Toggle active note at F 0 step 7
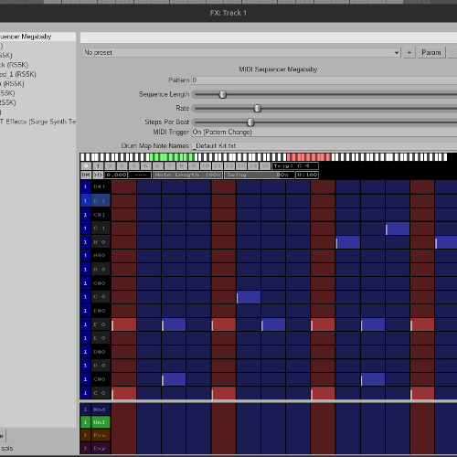Image resolution: width=457 pixels, height=457 pixels. click(x=273, y=324)
